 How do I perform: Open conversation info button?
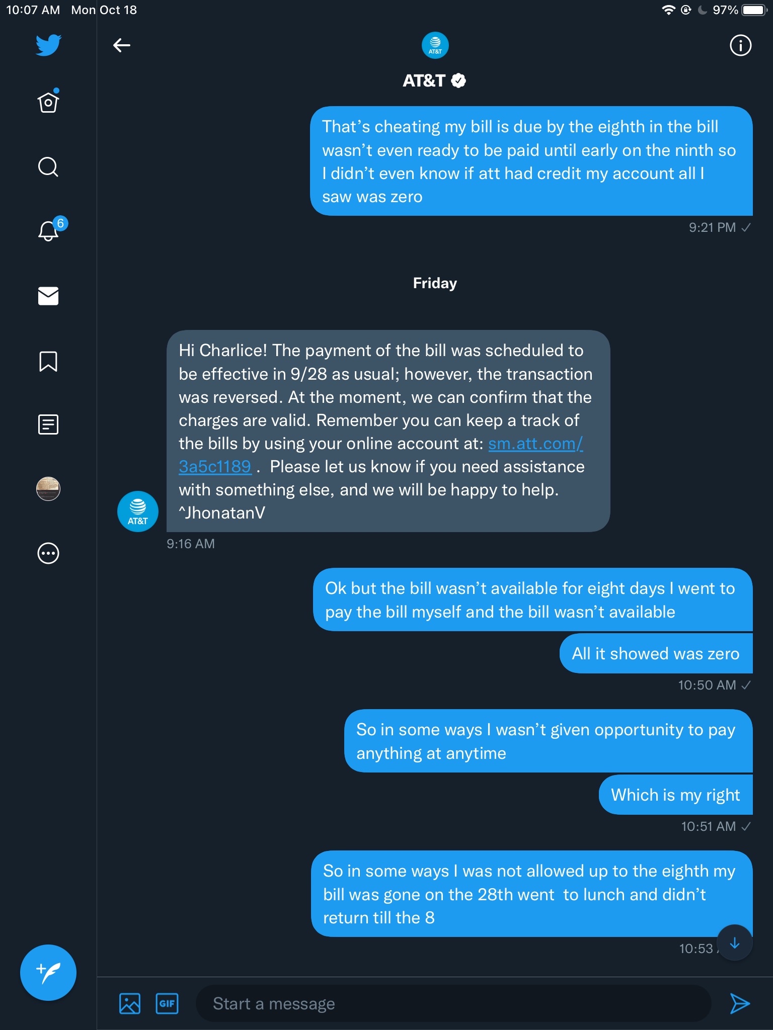pyautogui.click(x=740, y=45)
